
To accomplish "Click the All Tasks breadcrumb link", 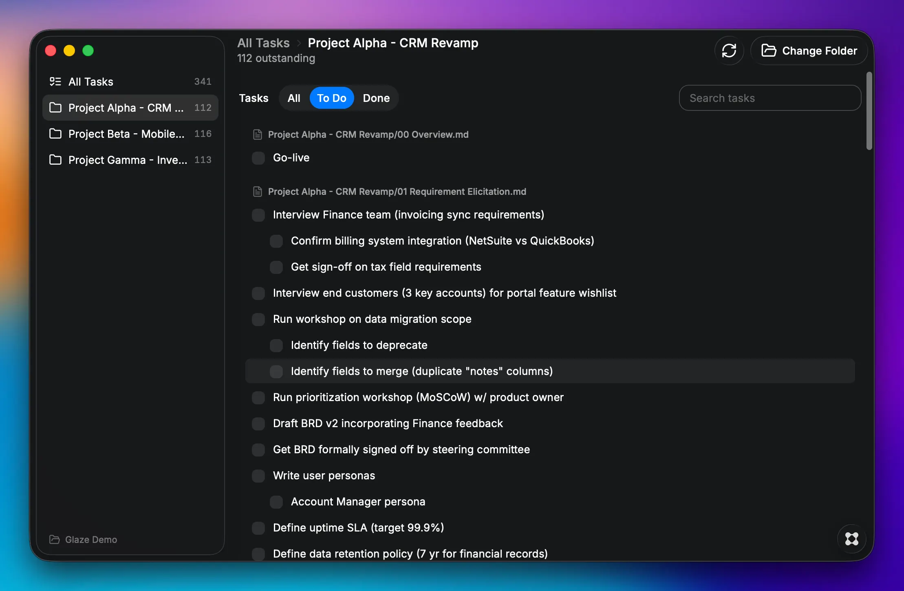I will tap(263, 43).
